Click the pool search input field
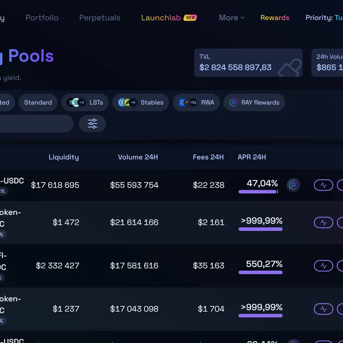The image size is (343, 343). pyautogui.click(x=33, y=124)
